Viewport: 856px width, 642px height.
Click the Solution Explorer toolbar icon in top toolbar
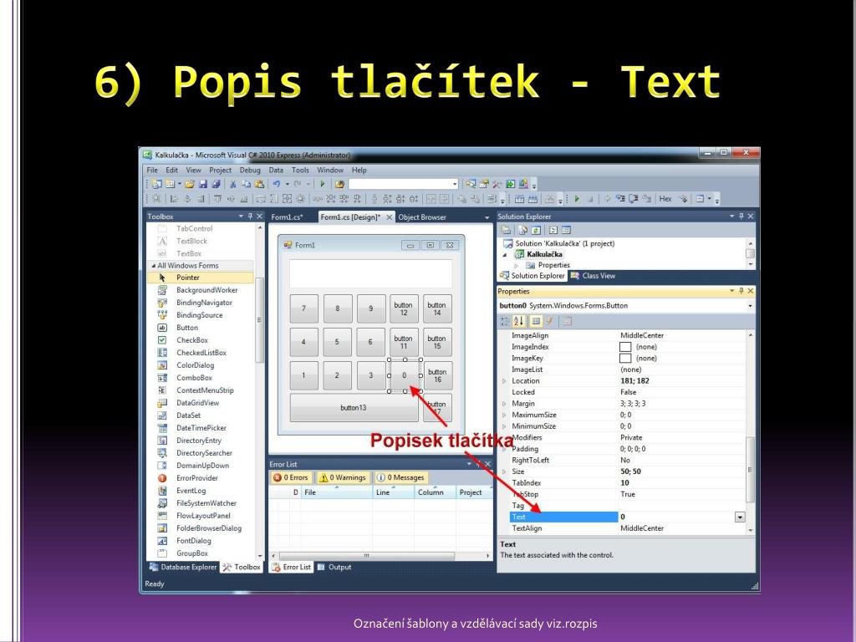(470, 184)
